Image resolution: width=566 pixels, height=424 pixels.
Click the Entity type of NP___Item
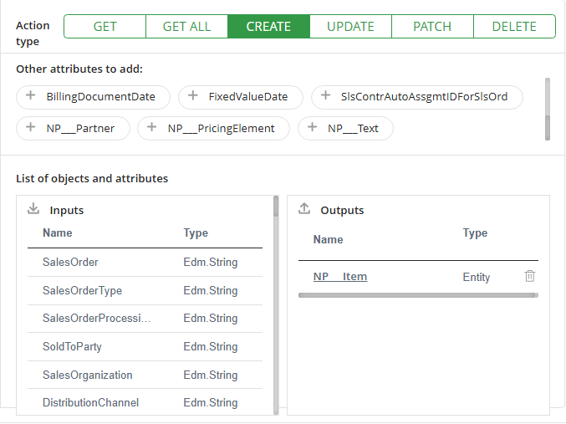[476, 278]
